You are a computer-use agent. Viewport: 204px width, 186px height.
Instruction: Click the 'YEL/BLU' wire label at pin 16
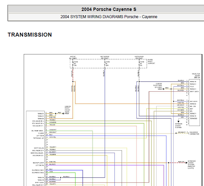click(x=52, y=149)
